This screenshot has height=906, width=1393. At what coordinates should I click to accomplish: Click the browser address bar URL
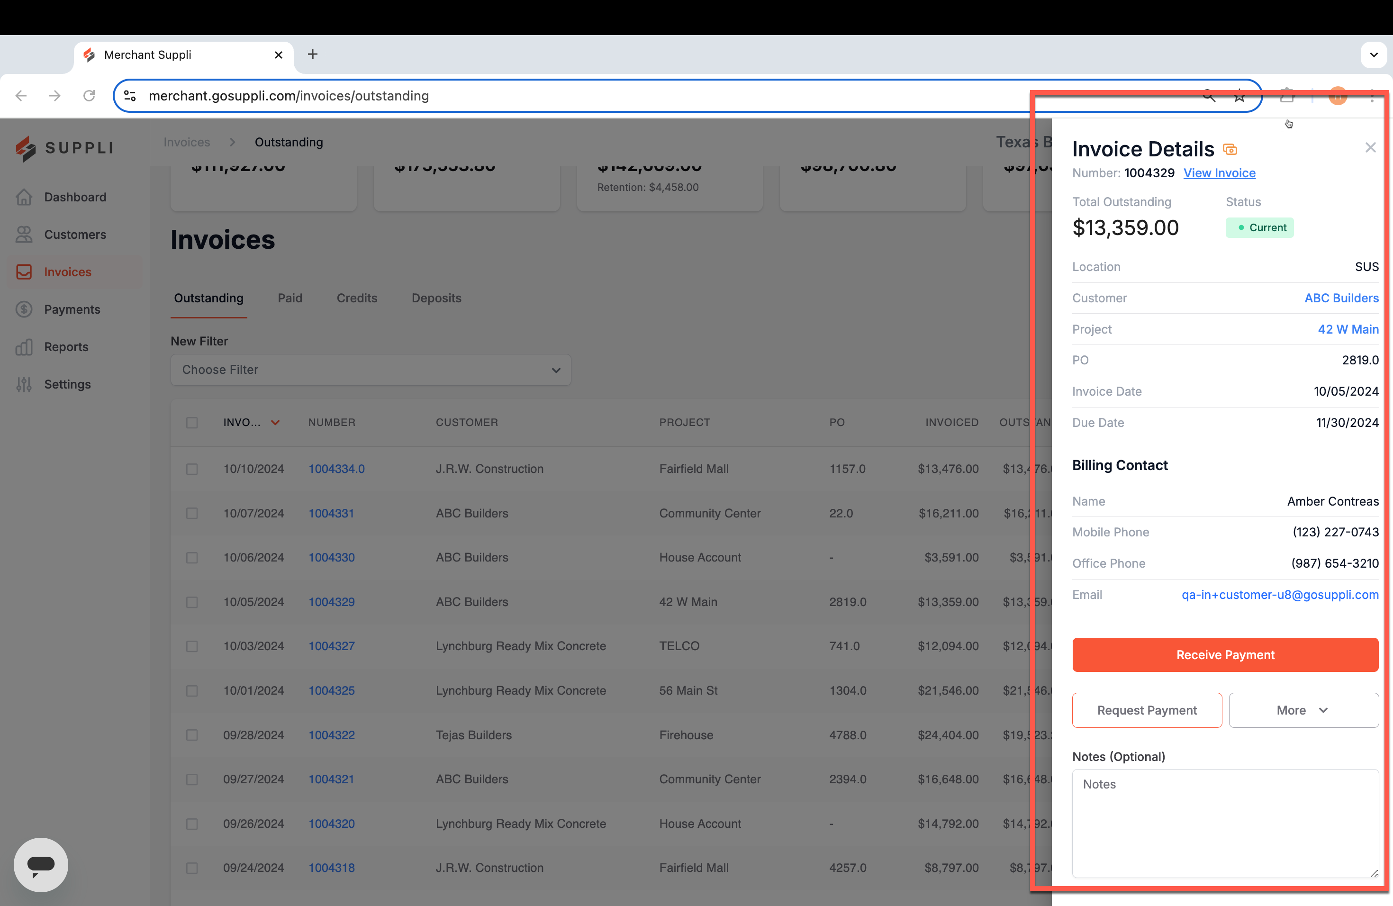[x=289, y=95]
